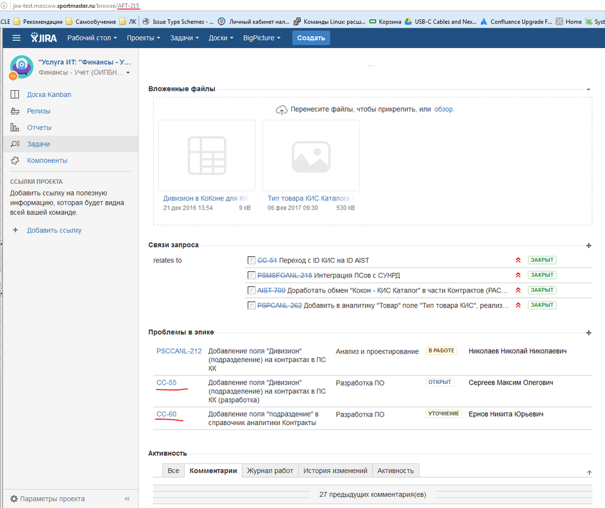Click the browser address bar URL
Image resolution: width=605 pixels, height=508 pixels.
point(76,6)
